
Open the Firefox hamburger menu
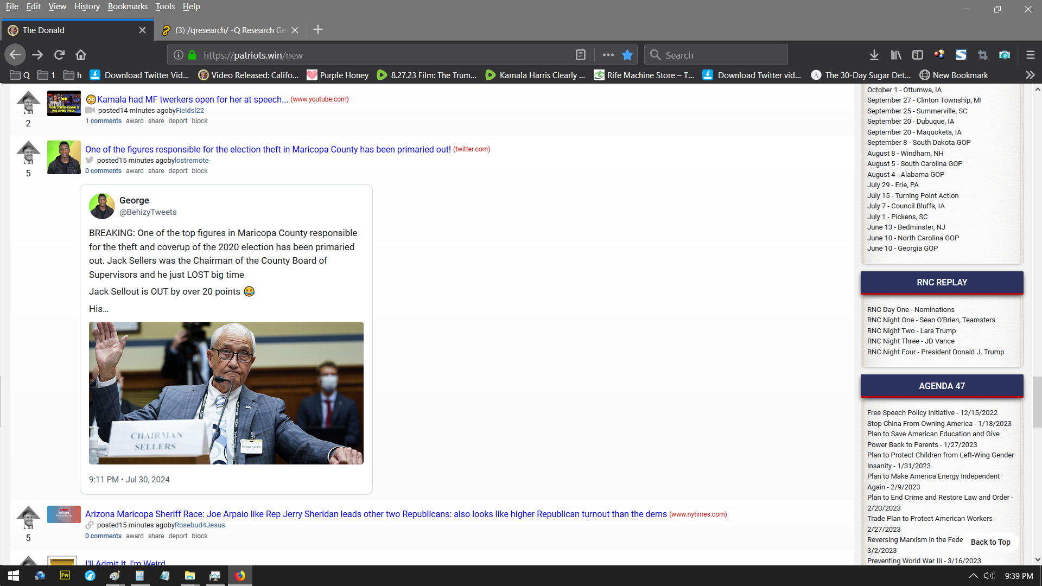point(1030,55)
